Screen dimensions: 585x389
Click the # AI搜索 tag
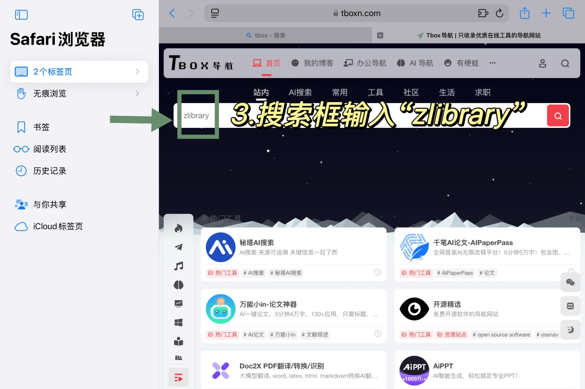[x=254, y=273]
